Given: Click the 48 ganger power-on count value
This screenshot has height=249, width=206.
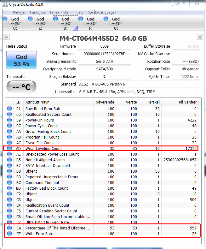Looking at the screenshot, I should pos(186,69).
